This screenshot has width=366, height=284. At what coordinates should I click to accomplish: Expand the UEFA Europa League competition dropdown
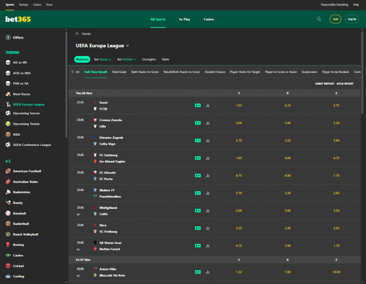pos(128,46)
